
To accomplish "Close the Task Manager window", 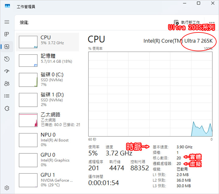I will [x=213, y=3].
